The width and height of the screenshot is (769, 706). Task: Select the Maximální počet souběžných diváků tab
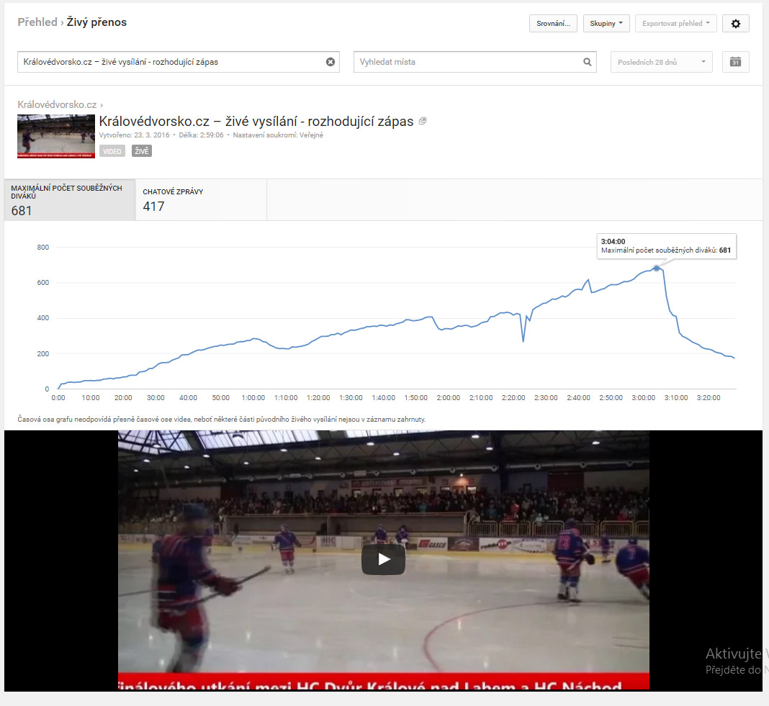69,200
